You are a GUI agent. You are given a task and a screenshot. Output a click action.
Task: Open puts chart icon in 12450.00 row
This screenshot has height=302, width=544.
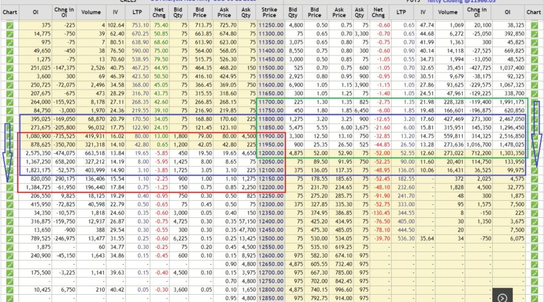click(534, 230)
